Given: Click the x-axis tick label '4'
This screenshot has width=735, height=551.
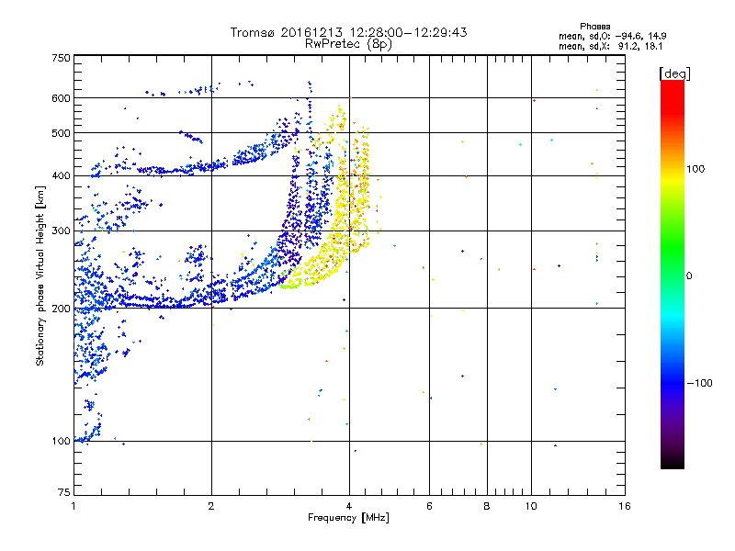Looking at the screenshot, I should pyautogui.click(x=349, y=506).
